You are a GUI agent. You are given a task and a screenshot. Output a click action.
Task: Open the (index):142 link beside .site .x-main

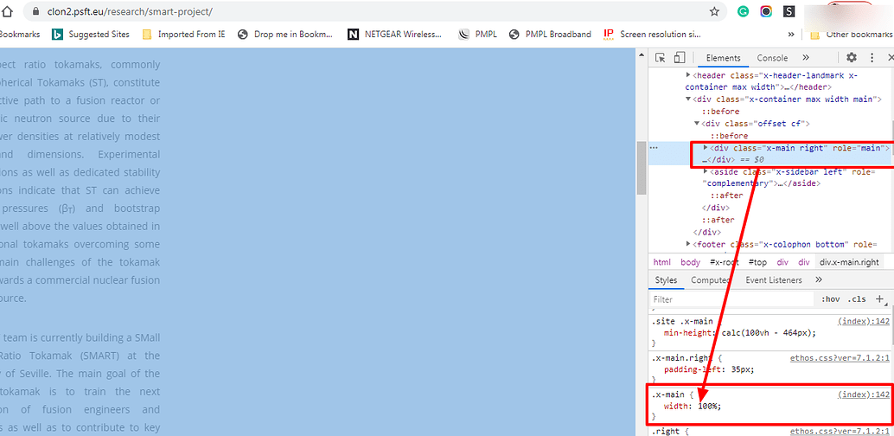(863, 321)
